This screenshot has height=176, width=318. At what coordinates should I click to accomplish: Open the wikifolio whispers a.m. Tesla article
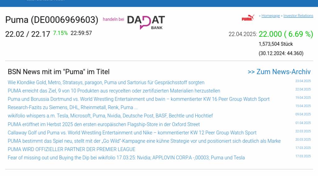[x=110, y=116]
